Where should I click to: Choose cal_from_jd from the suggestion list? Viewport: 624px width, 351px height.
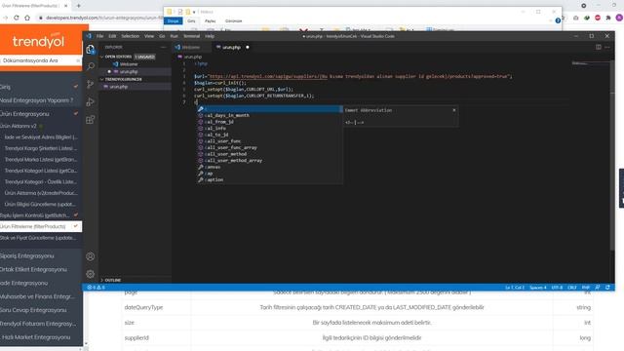tap(269, 122)
